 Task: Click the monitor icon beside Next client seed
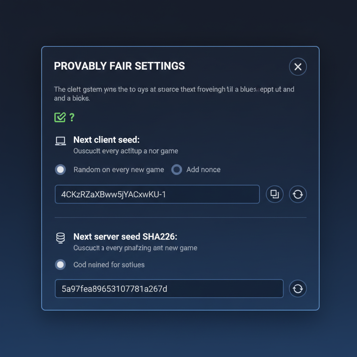click(61, 140)
